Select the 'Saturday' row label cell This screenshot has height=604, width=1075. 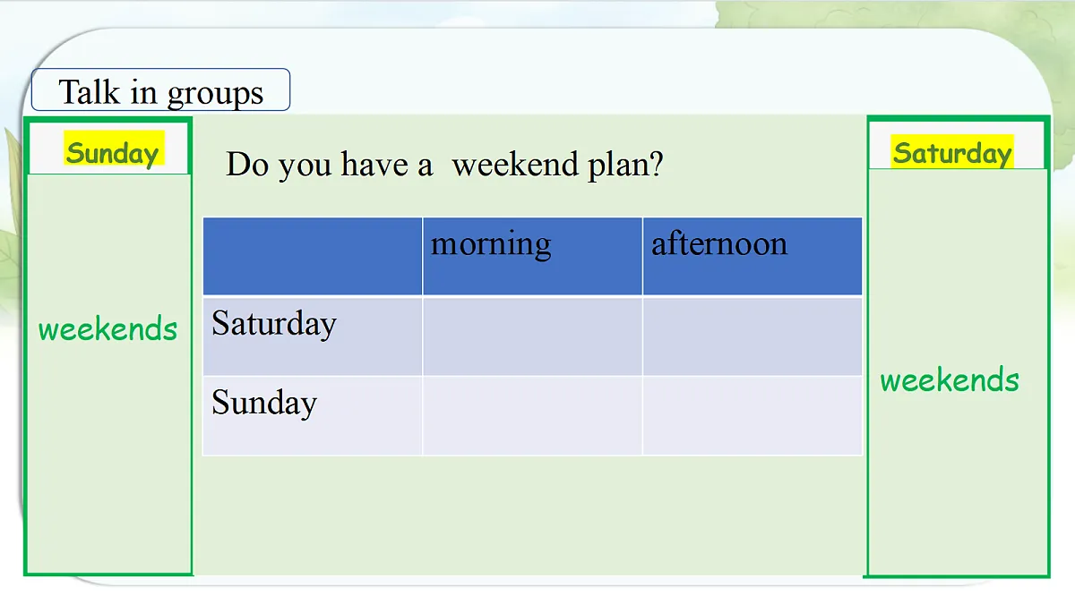coord(313,336)
